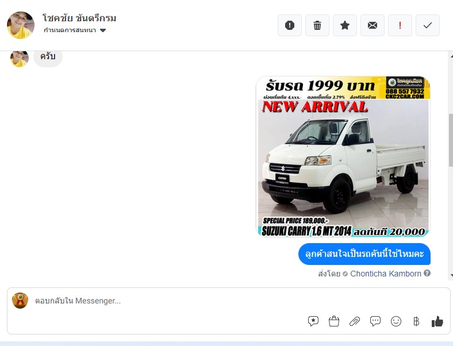Open the Suzuki Carry truck image
The height and width of the screenshot is (346, 453).
coord(343,156)
